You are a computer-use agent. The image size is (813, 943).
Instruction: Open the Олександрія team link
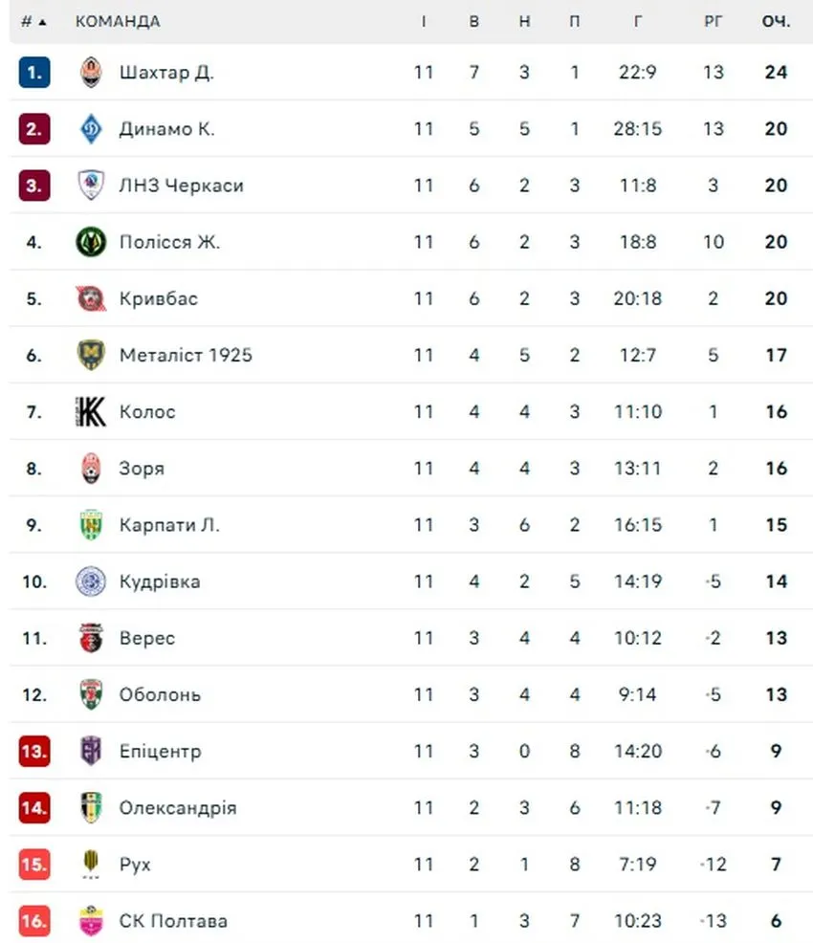tap(177, 808)
